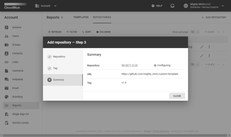
Task: Open the Filter option
Action: click(x=72, y=32)
